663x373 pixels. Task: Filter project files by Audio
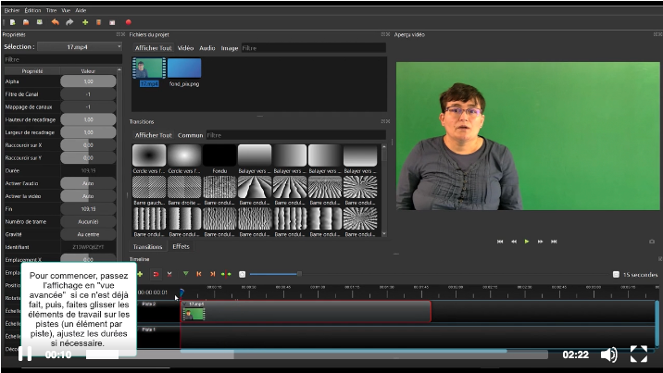click(x=207, y=48)
